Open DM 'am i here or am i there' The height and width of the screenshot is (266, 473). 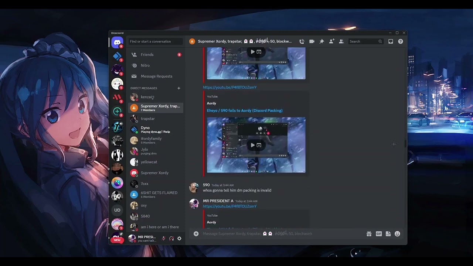click(156, 227)
